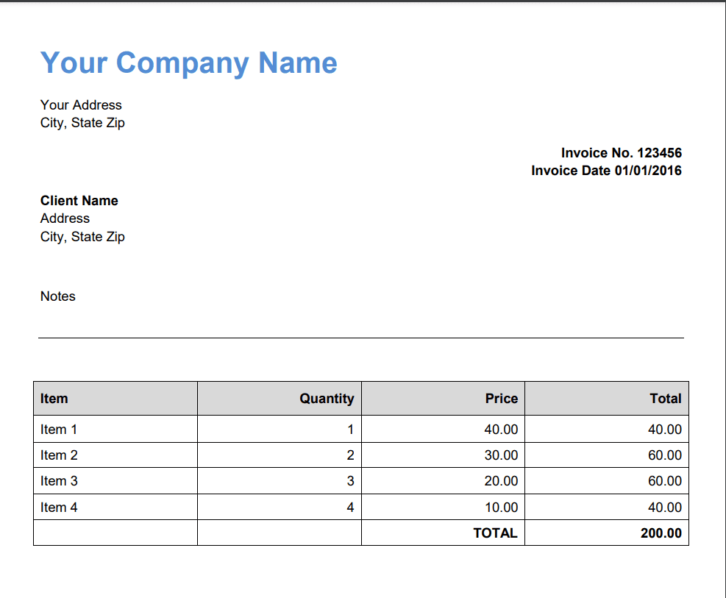Select the grand total "200.00" cell
Image resolution: width=726 pixels, height=598 pixels.
660,533
